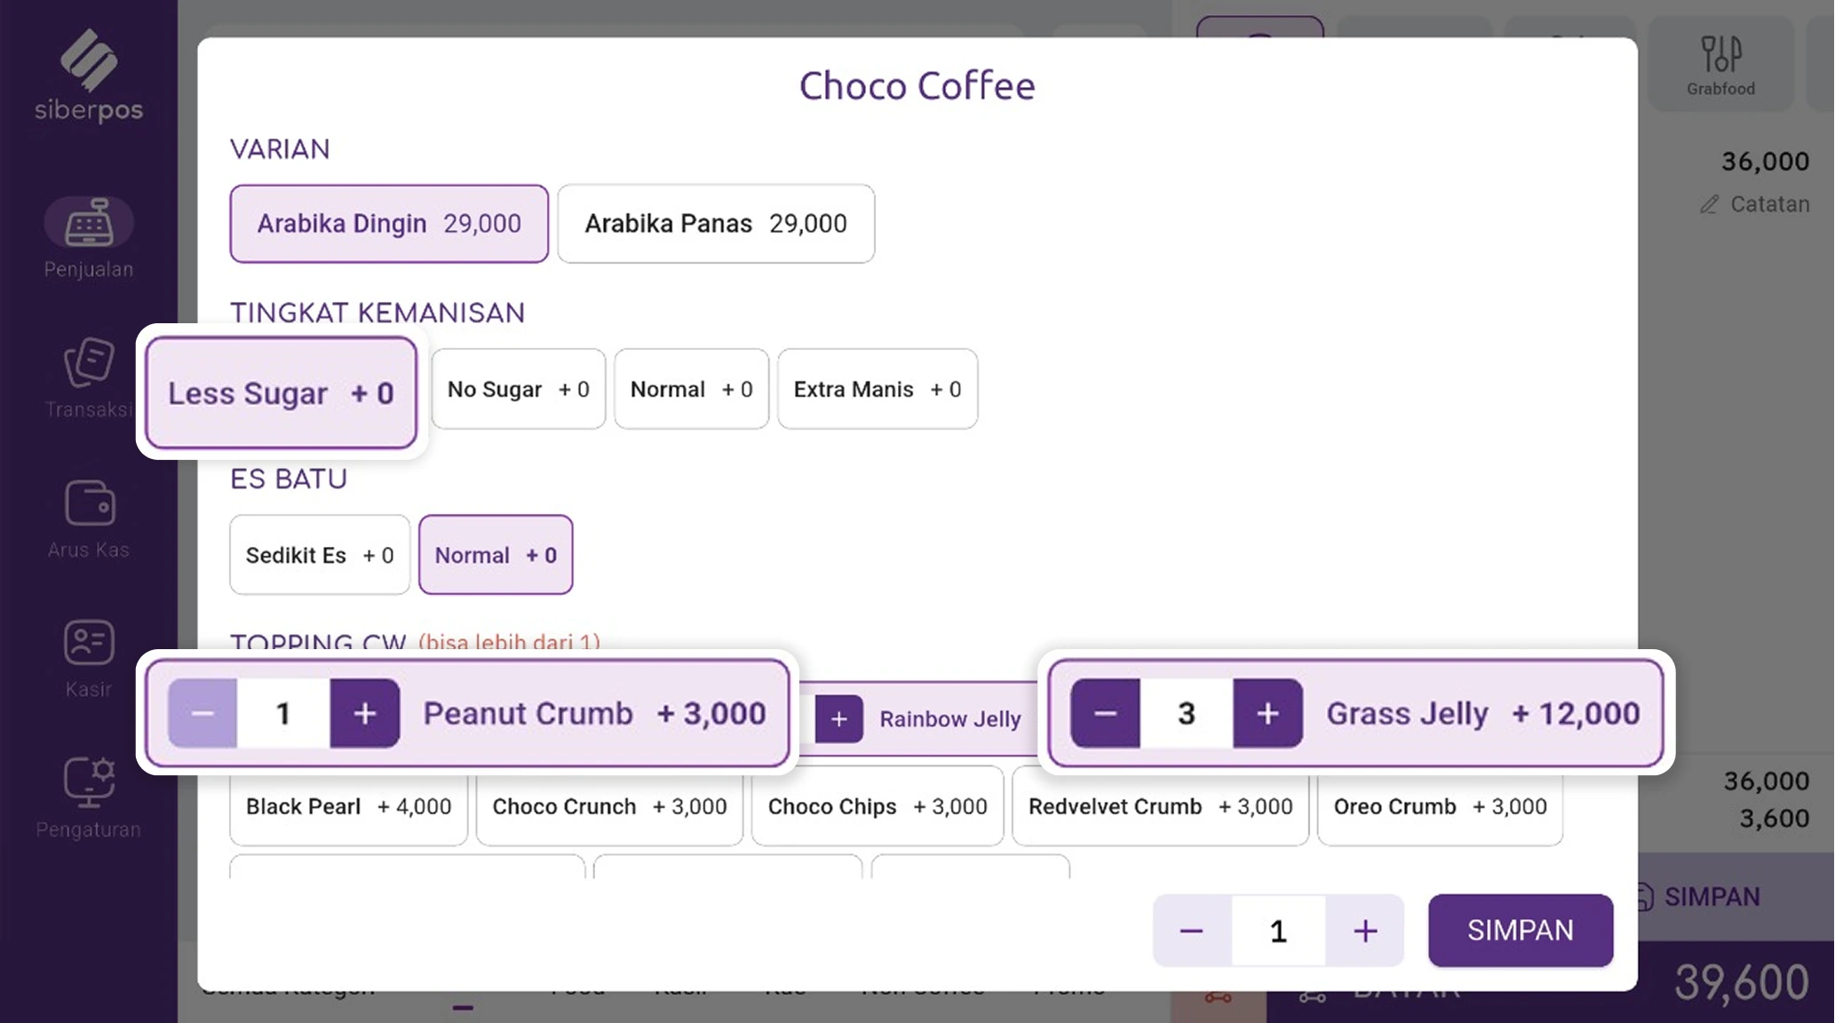Add the Black Pearl topping
1835x1023 pixels.
[347, 805]
